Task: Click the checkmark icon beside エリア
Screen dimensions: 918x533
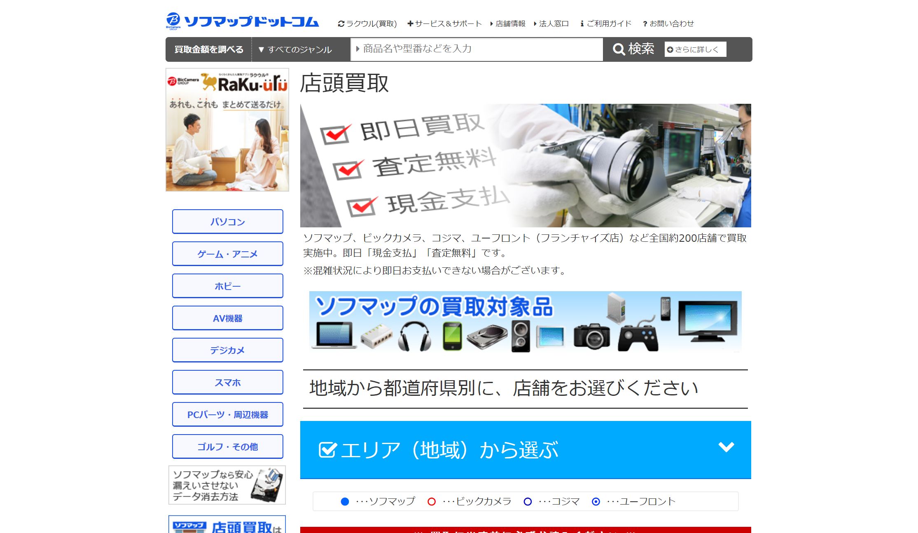Action: coord(328,449)
